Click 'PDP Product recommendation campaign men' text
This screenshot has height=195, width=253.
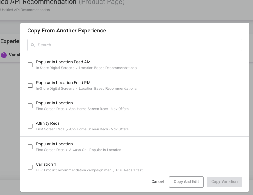(74, 170)
